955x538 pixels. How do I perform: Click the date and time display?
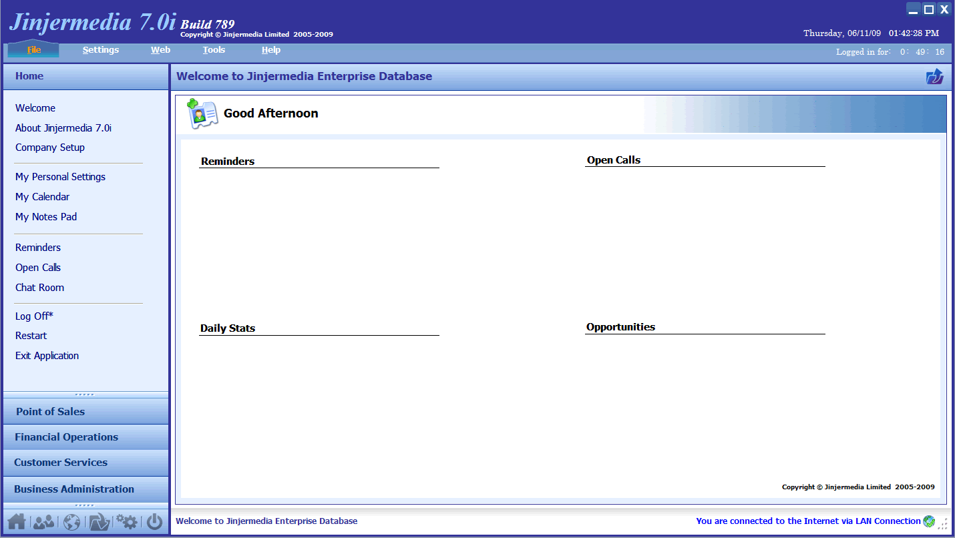[x=871, y=33]
